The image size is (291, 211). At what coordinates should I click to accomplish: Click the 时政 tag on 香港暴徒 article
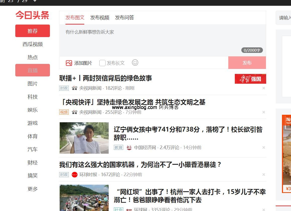[64, 175]
